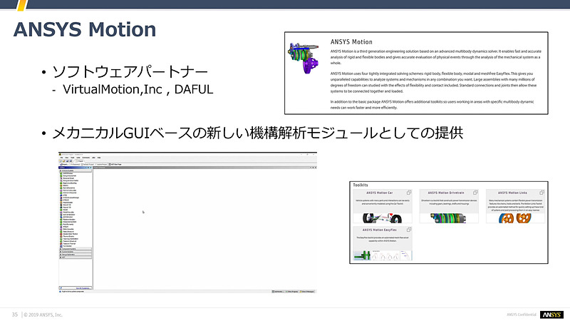The width and height of the screenshot is (570, 321).
Task: Click the car suspension thumbnail image
Action: tap(383, 218)
